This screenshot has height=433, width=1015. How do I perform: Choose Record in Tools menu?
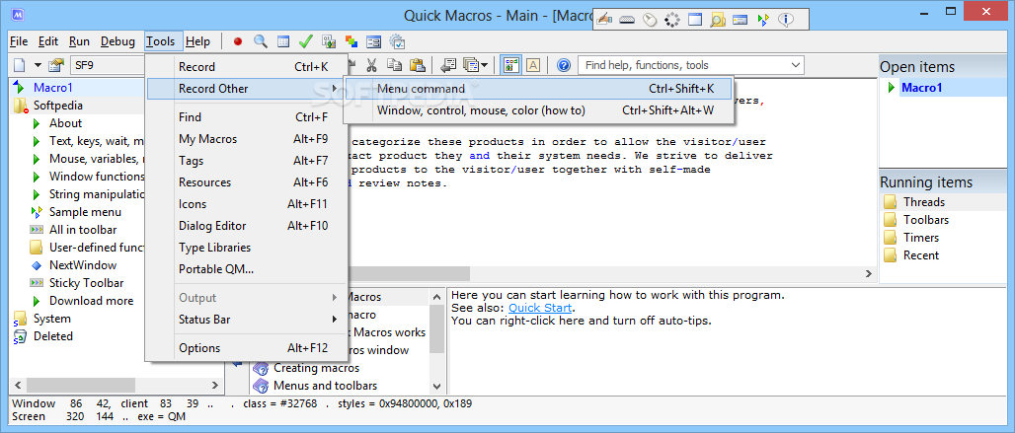(x=246, y=66)
